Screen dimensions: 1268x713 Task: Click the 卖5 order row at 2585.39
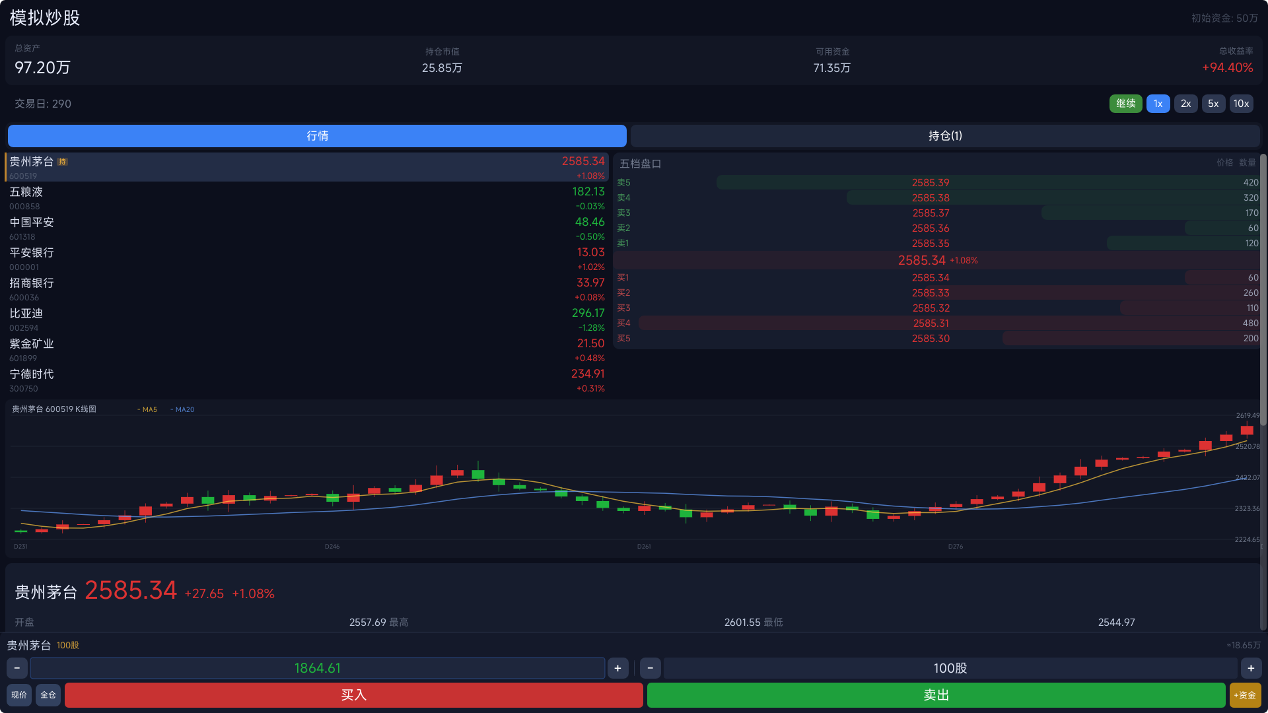click(x=937, y=182)
